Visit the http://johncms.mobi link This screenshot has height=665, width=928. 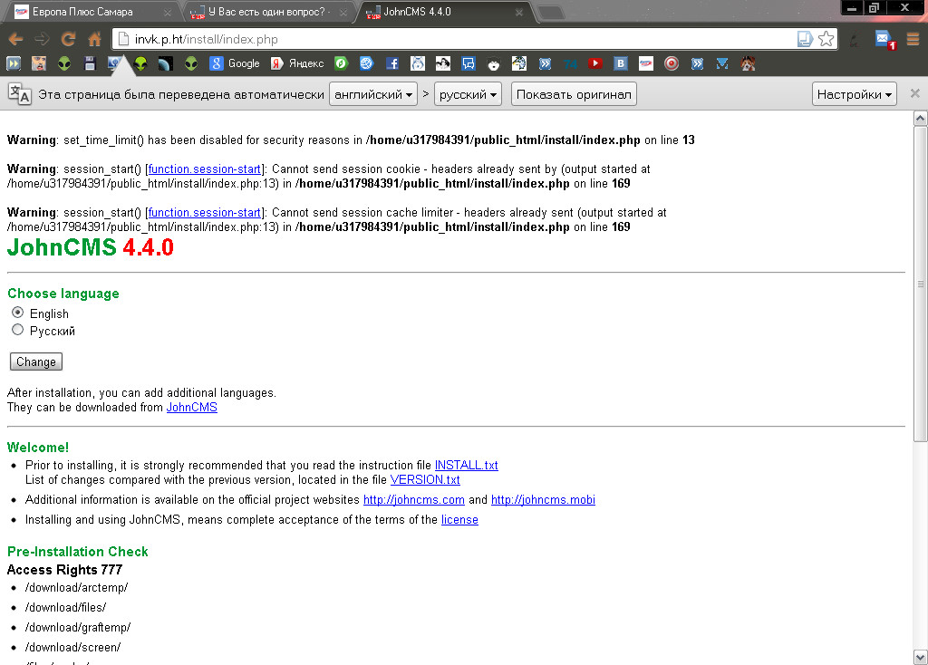(x=544, y=500)
